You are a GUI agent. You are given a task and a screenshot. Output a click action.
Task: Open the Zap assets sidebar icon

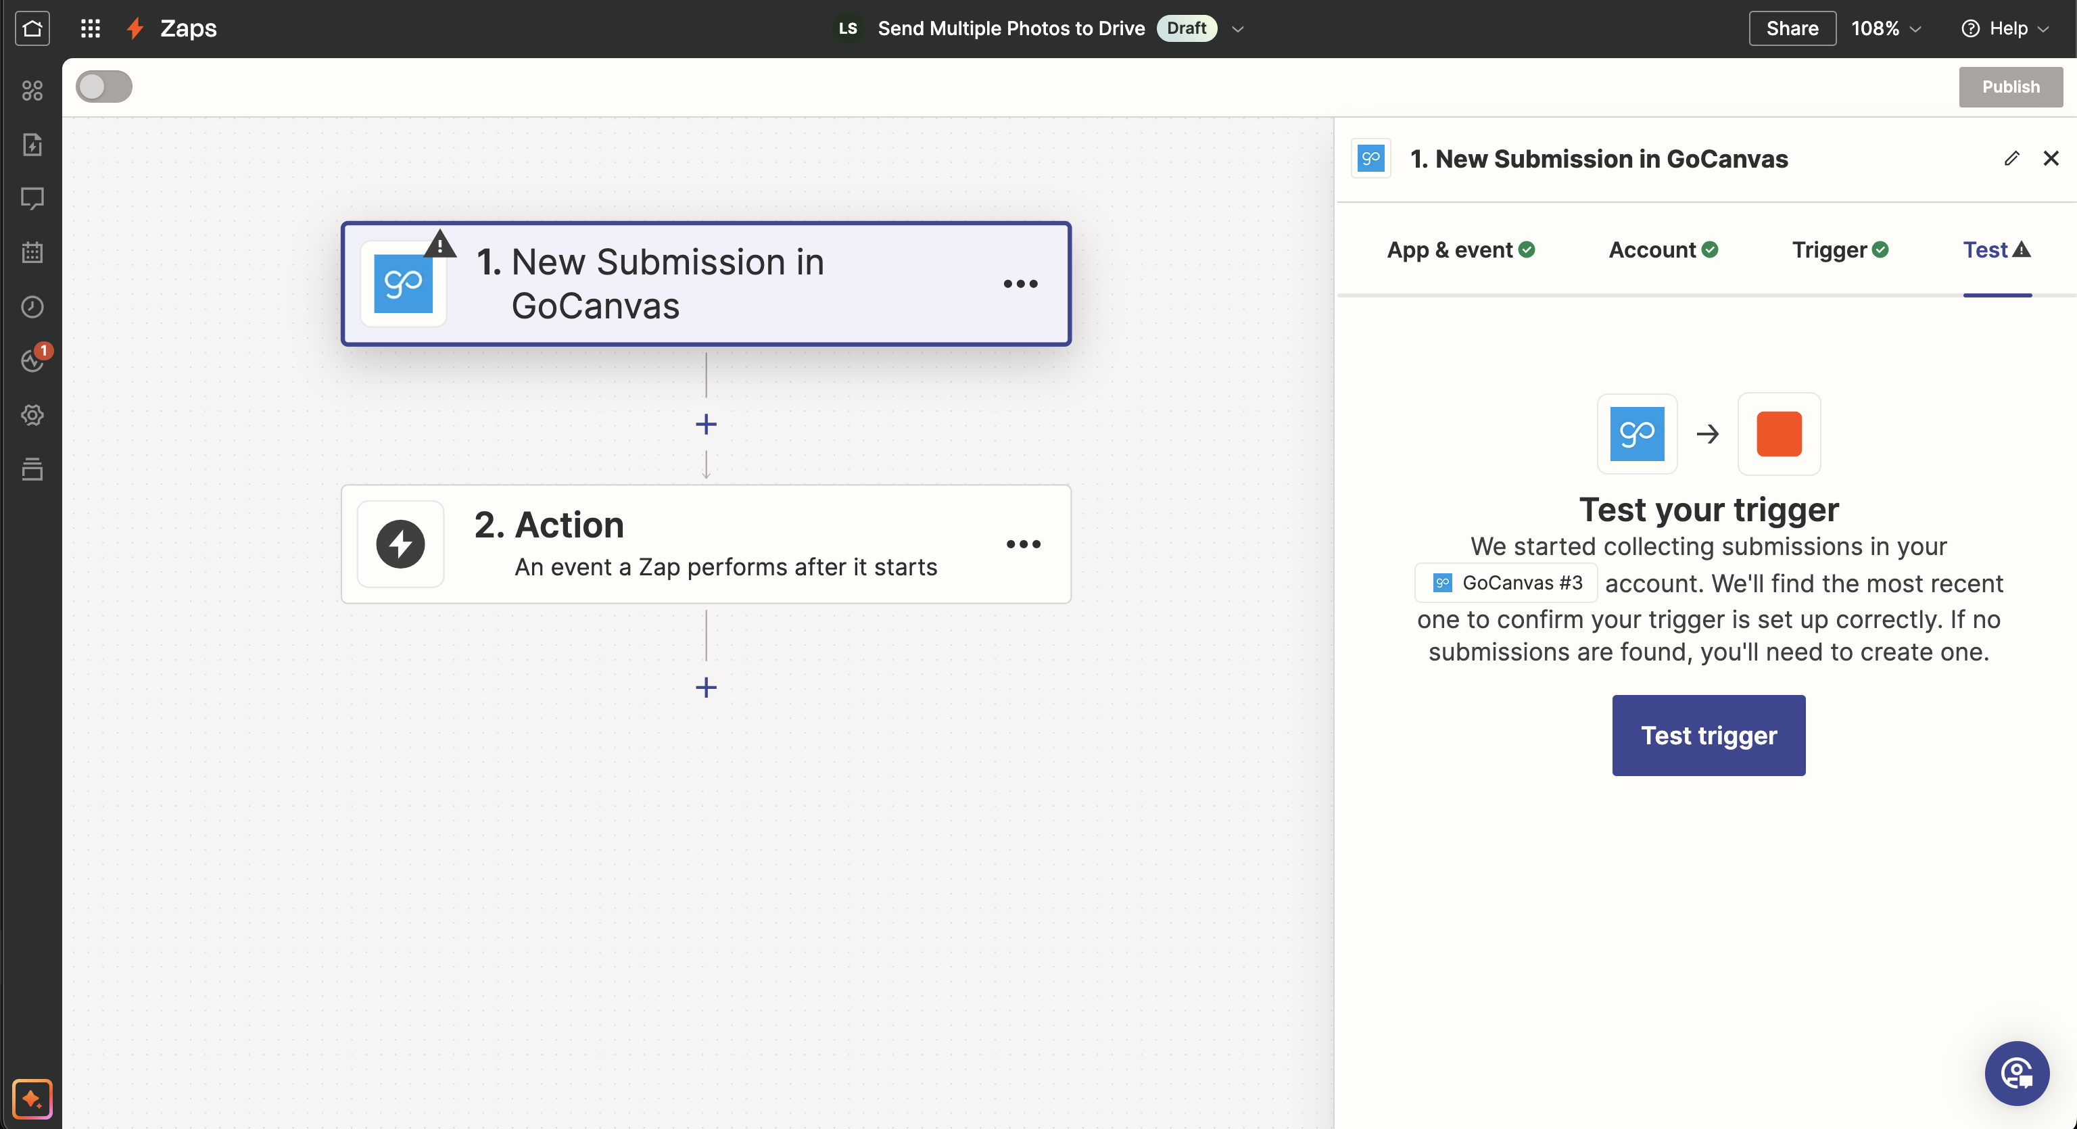pyautogui.click(x=32, y=91)
